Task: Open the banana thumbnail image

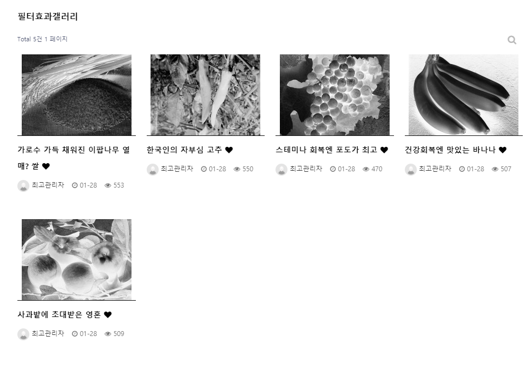Action: [464, 95]
